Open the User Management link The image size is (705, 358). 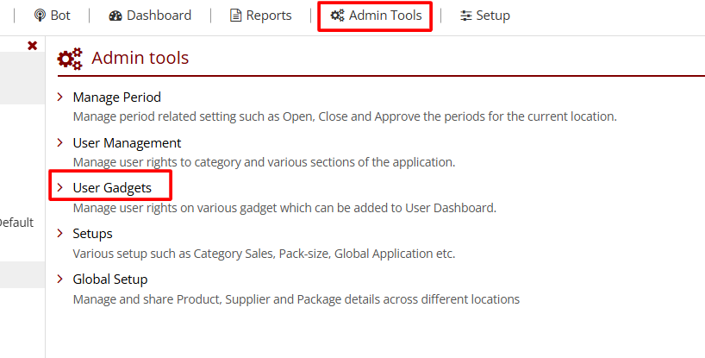(x=127, y=143)
